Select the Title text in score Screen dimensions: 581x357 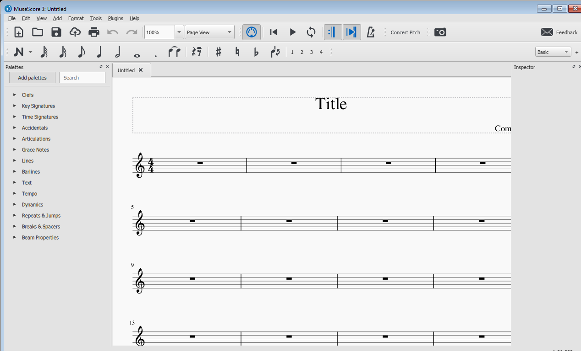coord(331,104)
